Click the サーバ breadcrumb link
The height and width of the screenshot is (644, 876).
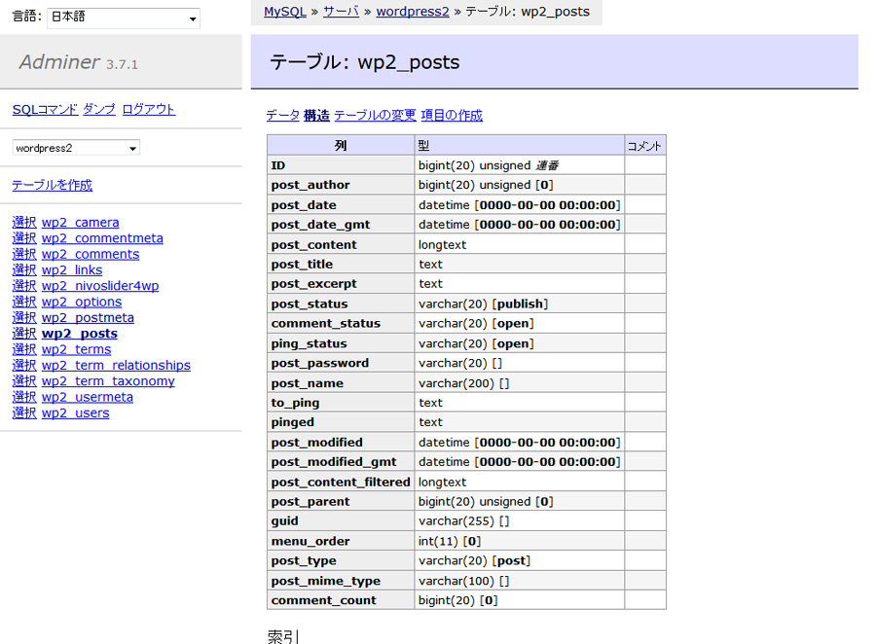click(x=341, y=12)
